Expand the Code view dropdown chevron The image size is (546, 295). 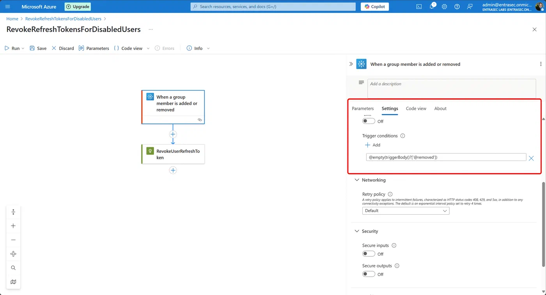coord(148,48)
